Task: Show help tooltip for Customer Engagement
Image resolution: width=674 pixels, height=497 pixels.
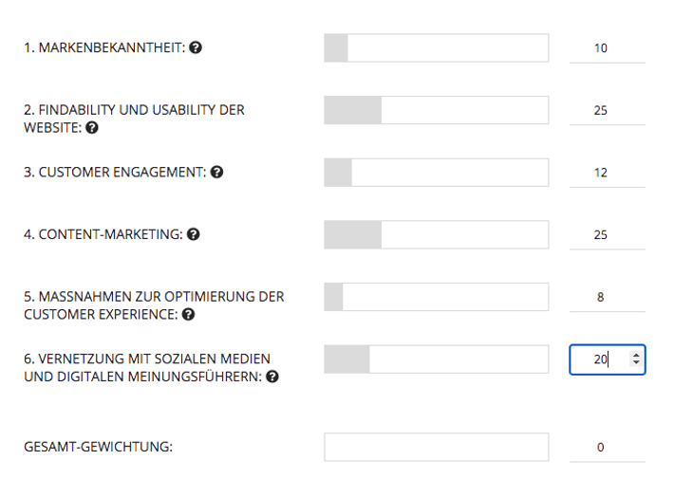Action: click(x=216, y=173)
